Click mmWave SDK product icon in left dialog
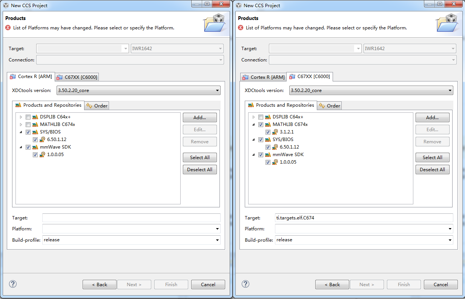 coord(35,147)
